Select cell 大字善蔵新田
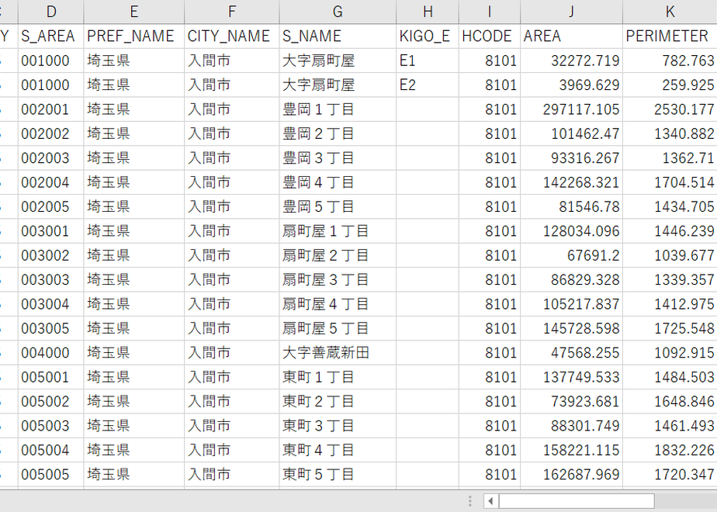717x512 pixels. coord(338,352)
